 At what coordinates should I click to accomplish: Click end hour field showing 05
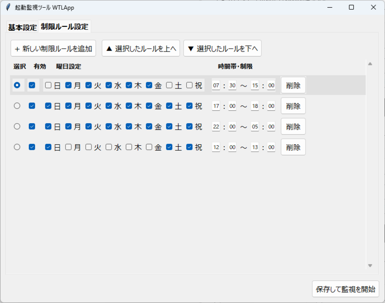[x=255, y=127]
